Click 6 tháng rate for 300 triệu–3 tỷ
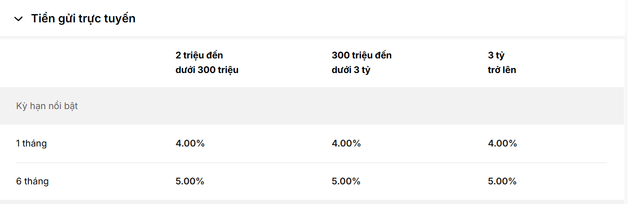Screen dimensions: 628x204 point(346,181)
